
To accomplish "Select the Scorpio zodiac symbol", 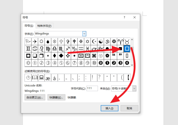I will click(x=61, y=49).
